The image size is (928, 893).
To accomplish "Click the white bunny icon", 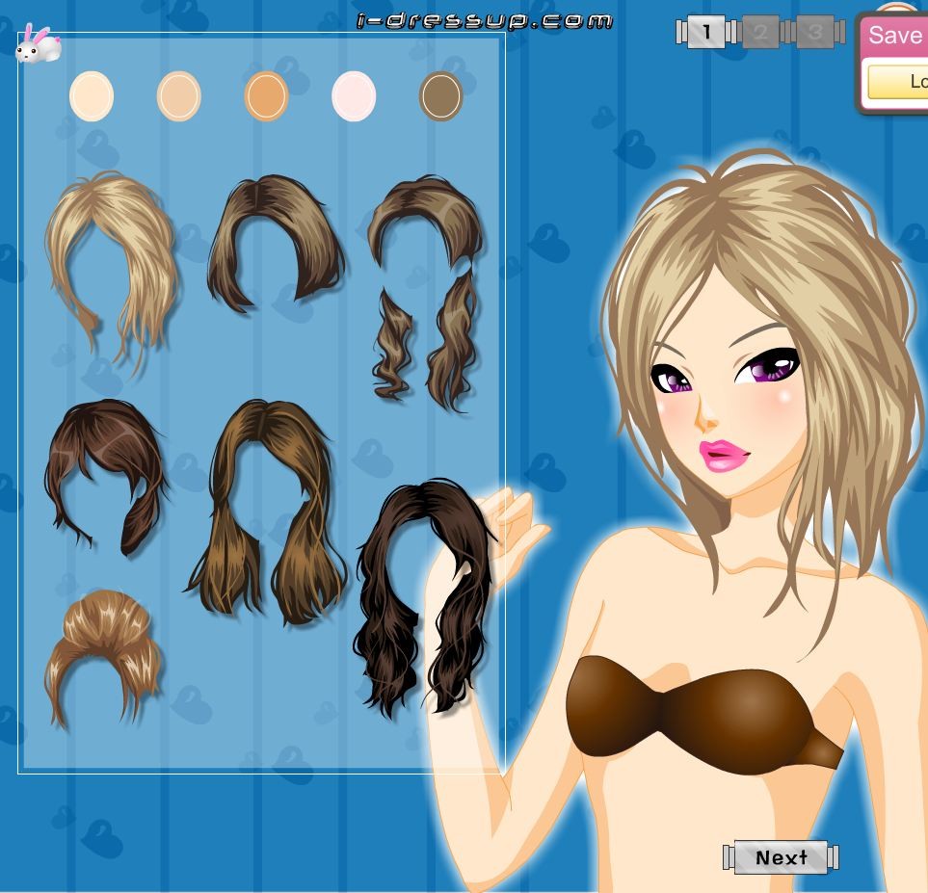I will tap(39, 43).
